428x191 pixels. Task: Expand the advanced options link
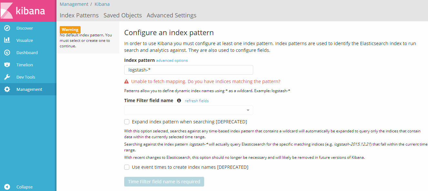pos(172,61)
